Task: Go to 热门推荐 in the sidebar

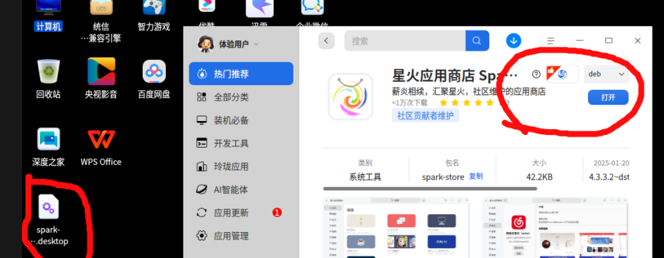Action: (241, 74)
